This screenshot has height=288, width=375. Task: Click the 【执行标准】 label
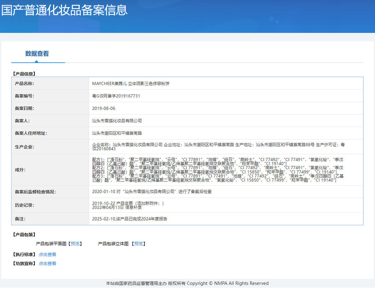(24, 255)
